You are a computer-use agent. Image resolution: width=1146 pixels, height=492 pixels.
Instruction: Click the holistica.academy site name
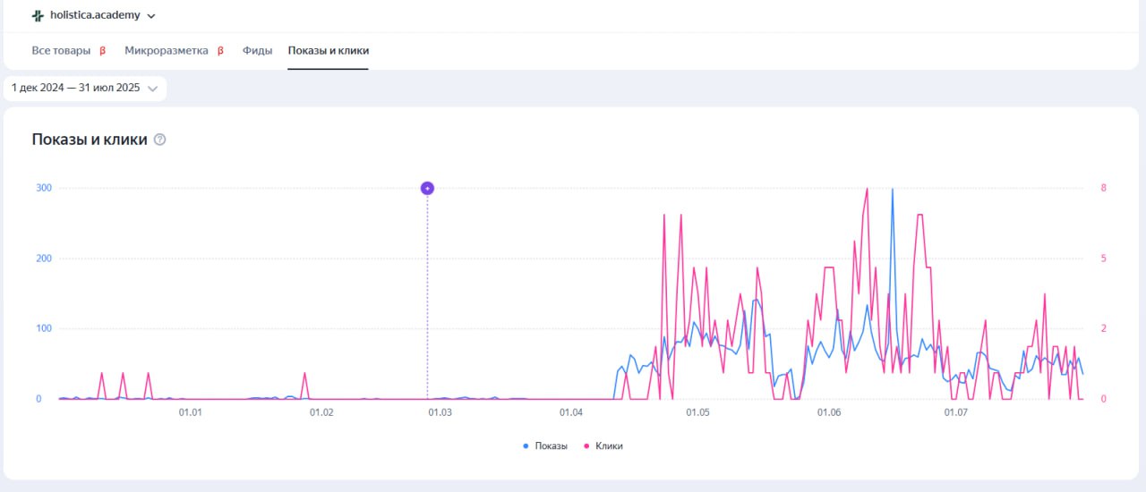pyautogui.click(x=95, y=15)
